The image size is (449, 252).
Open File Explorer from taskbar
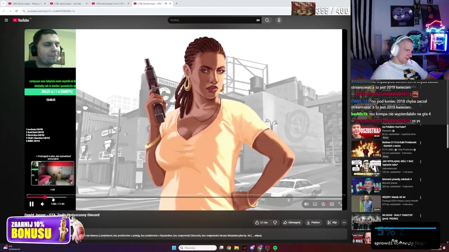pyautogui.click(x=236, y=248)
